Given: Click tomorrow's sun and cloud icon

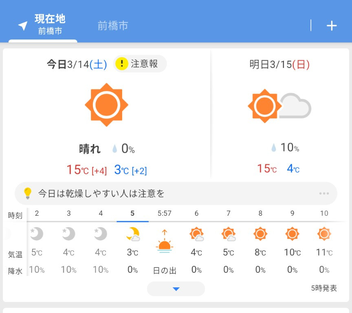Looking at the screenshot, I should (279, 106).
